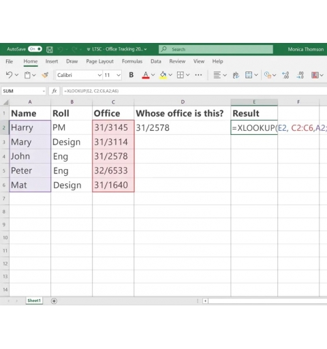Expand the Name Box dropdown arrow

coord(44,91)
